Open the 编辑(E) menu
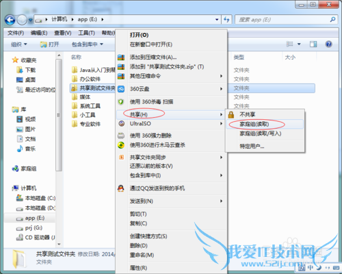The height and width of the screenshot is (274, 342). (39, 33)
